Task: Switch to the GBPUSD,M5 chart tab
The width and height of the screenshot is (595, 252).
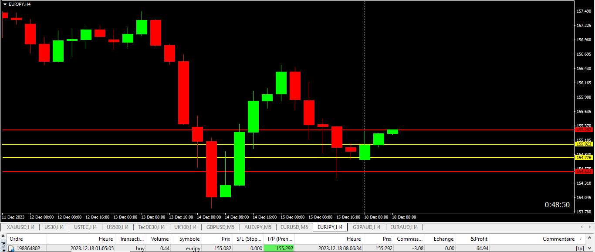Action: pos(220,227)
